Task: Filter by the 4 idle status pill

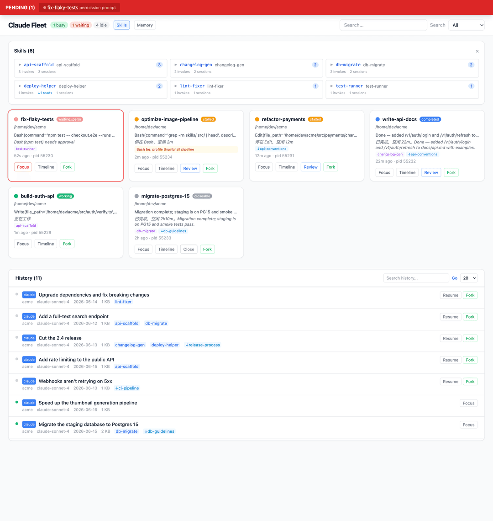Action: [101, 25]
